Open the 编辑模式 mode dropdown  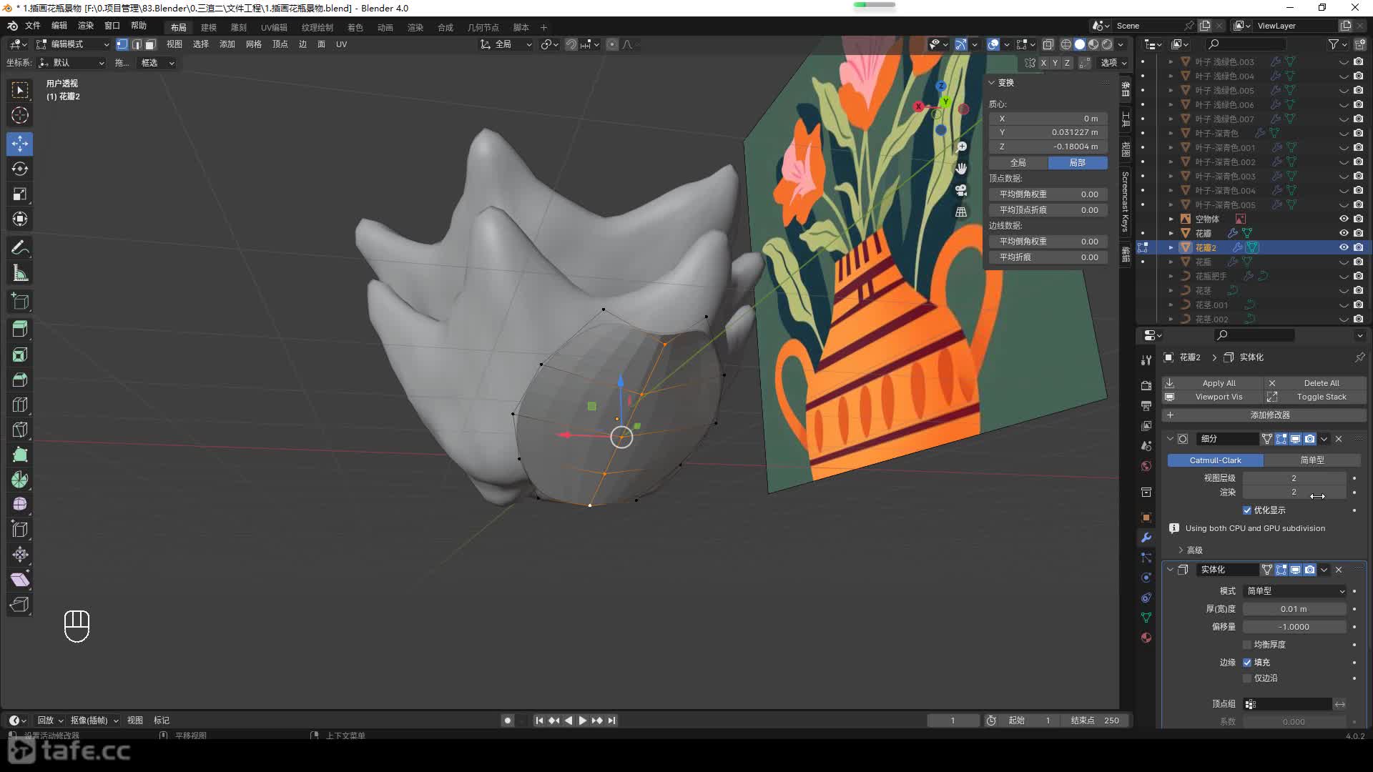72,44
